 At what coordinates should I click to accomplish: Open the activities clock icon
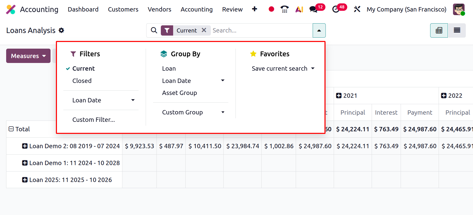pyautogui.click(x=336, y=9)
